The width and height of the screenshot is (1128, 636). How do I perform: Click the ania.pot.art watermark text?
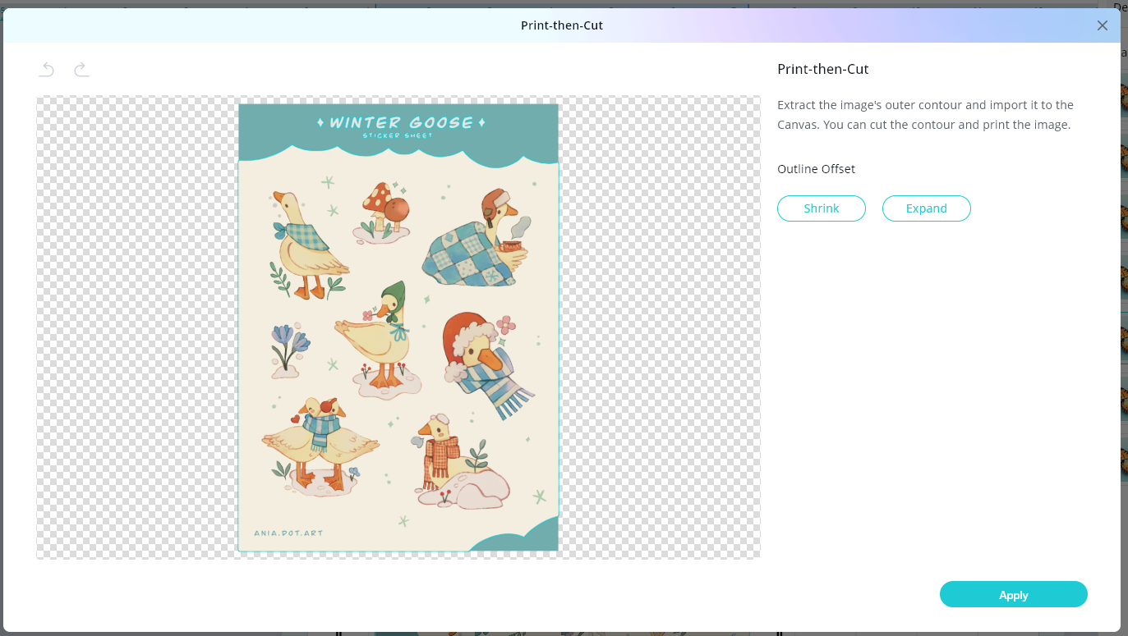pyautogui.click(x=288, y=533)
